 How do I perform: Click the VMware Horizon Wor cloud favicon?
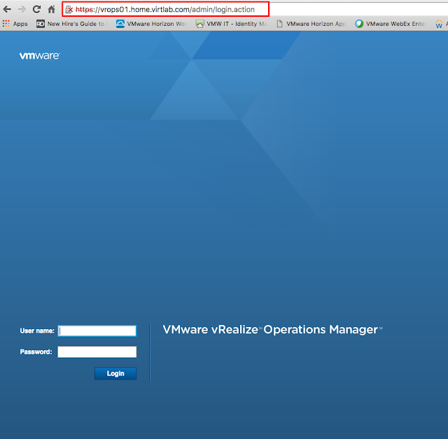(x=120, y=24)
